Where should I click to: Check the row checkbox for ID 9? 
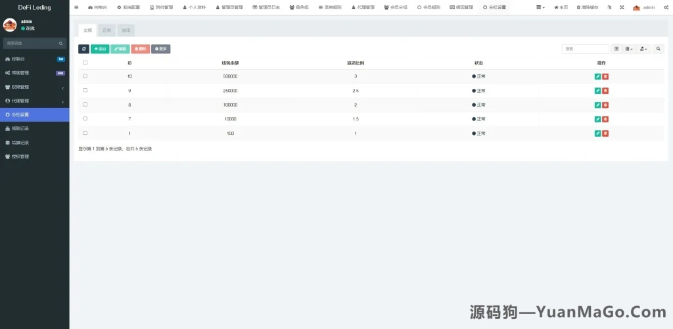click(85, 90)
